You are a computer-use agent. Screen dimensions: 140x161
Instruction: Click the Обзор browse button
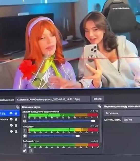click(x=98, y=99)
